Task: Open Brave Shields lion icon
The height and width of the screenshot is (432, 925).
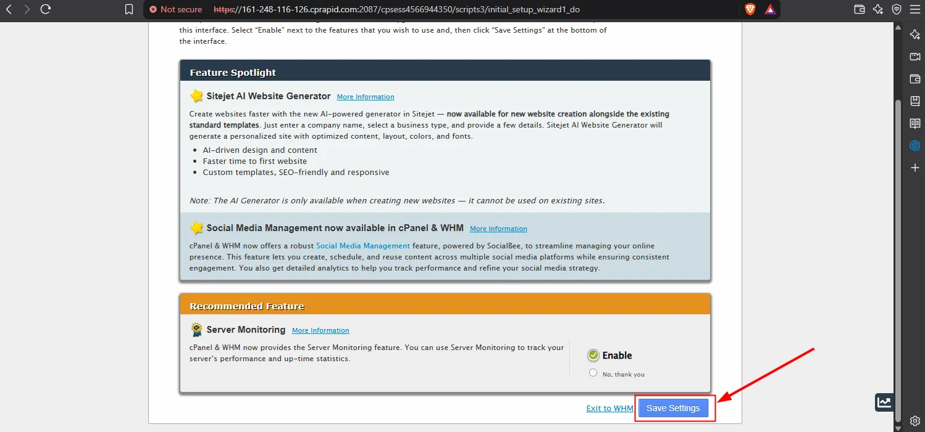Action: [750, 9]
